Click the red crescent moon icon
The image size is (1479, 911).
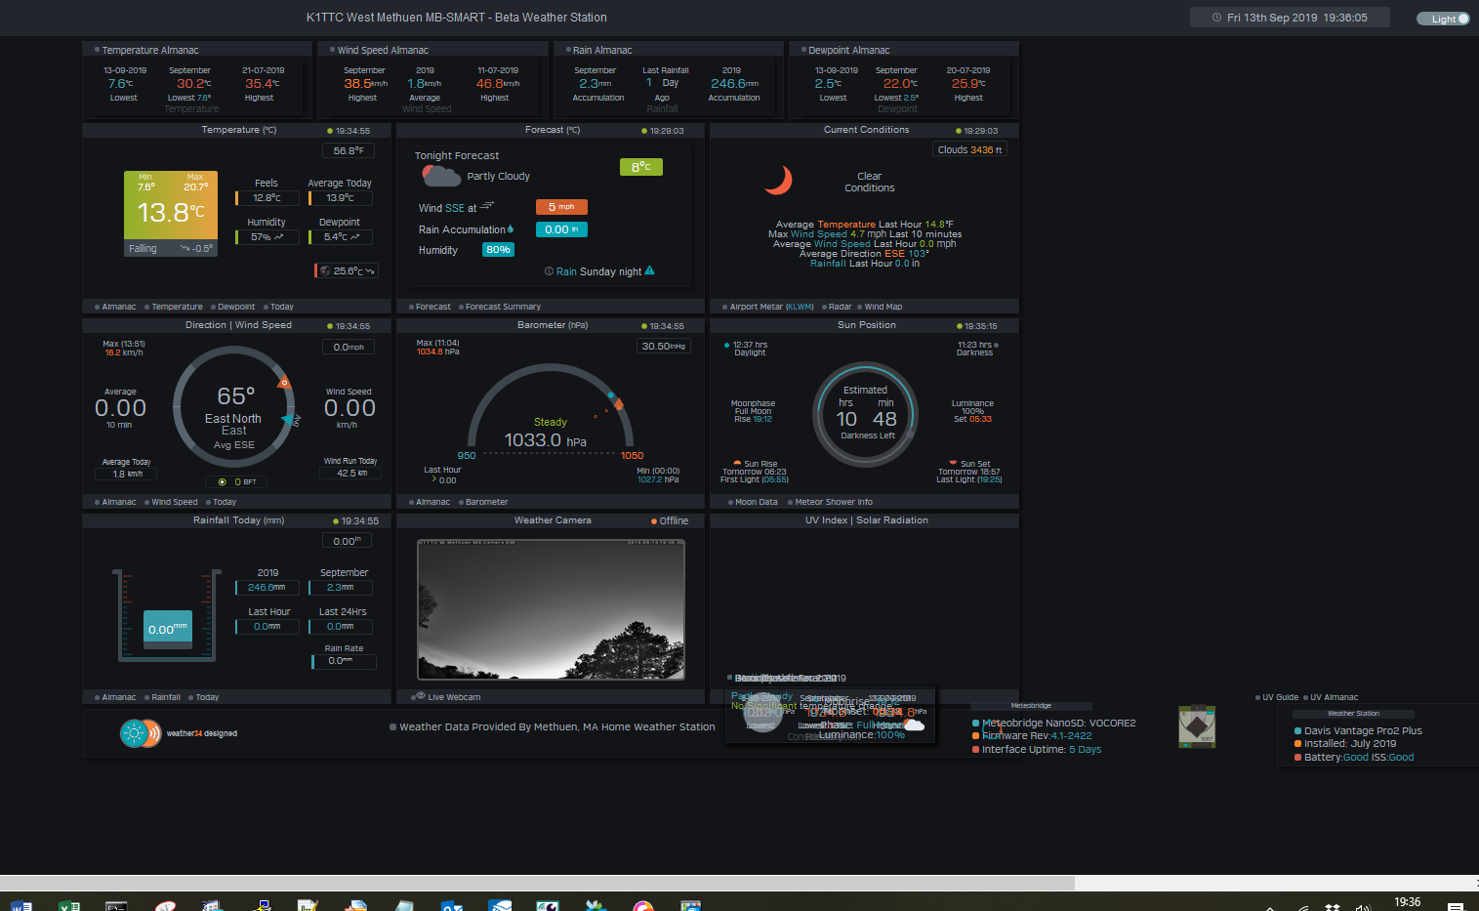pos(778,180)
